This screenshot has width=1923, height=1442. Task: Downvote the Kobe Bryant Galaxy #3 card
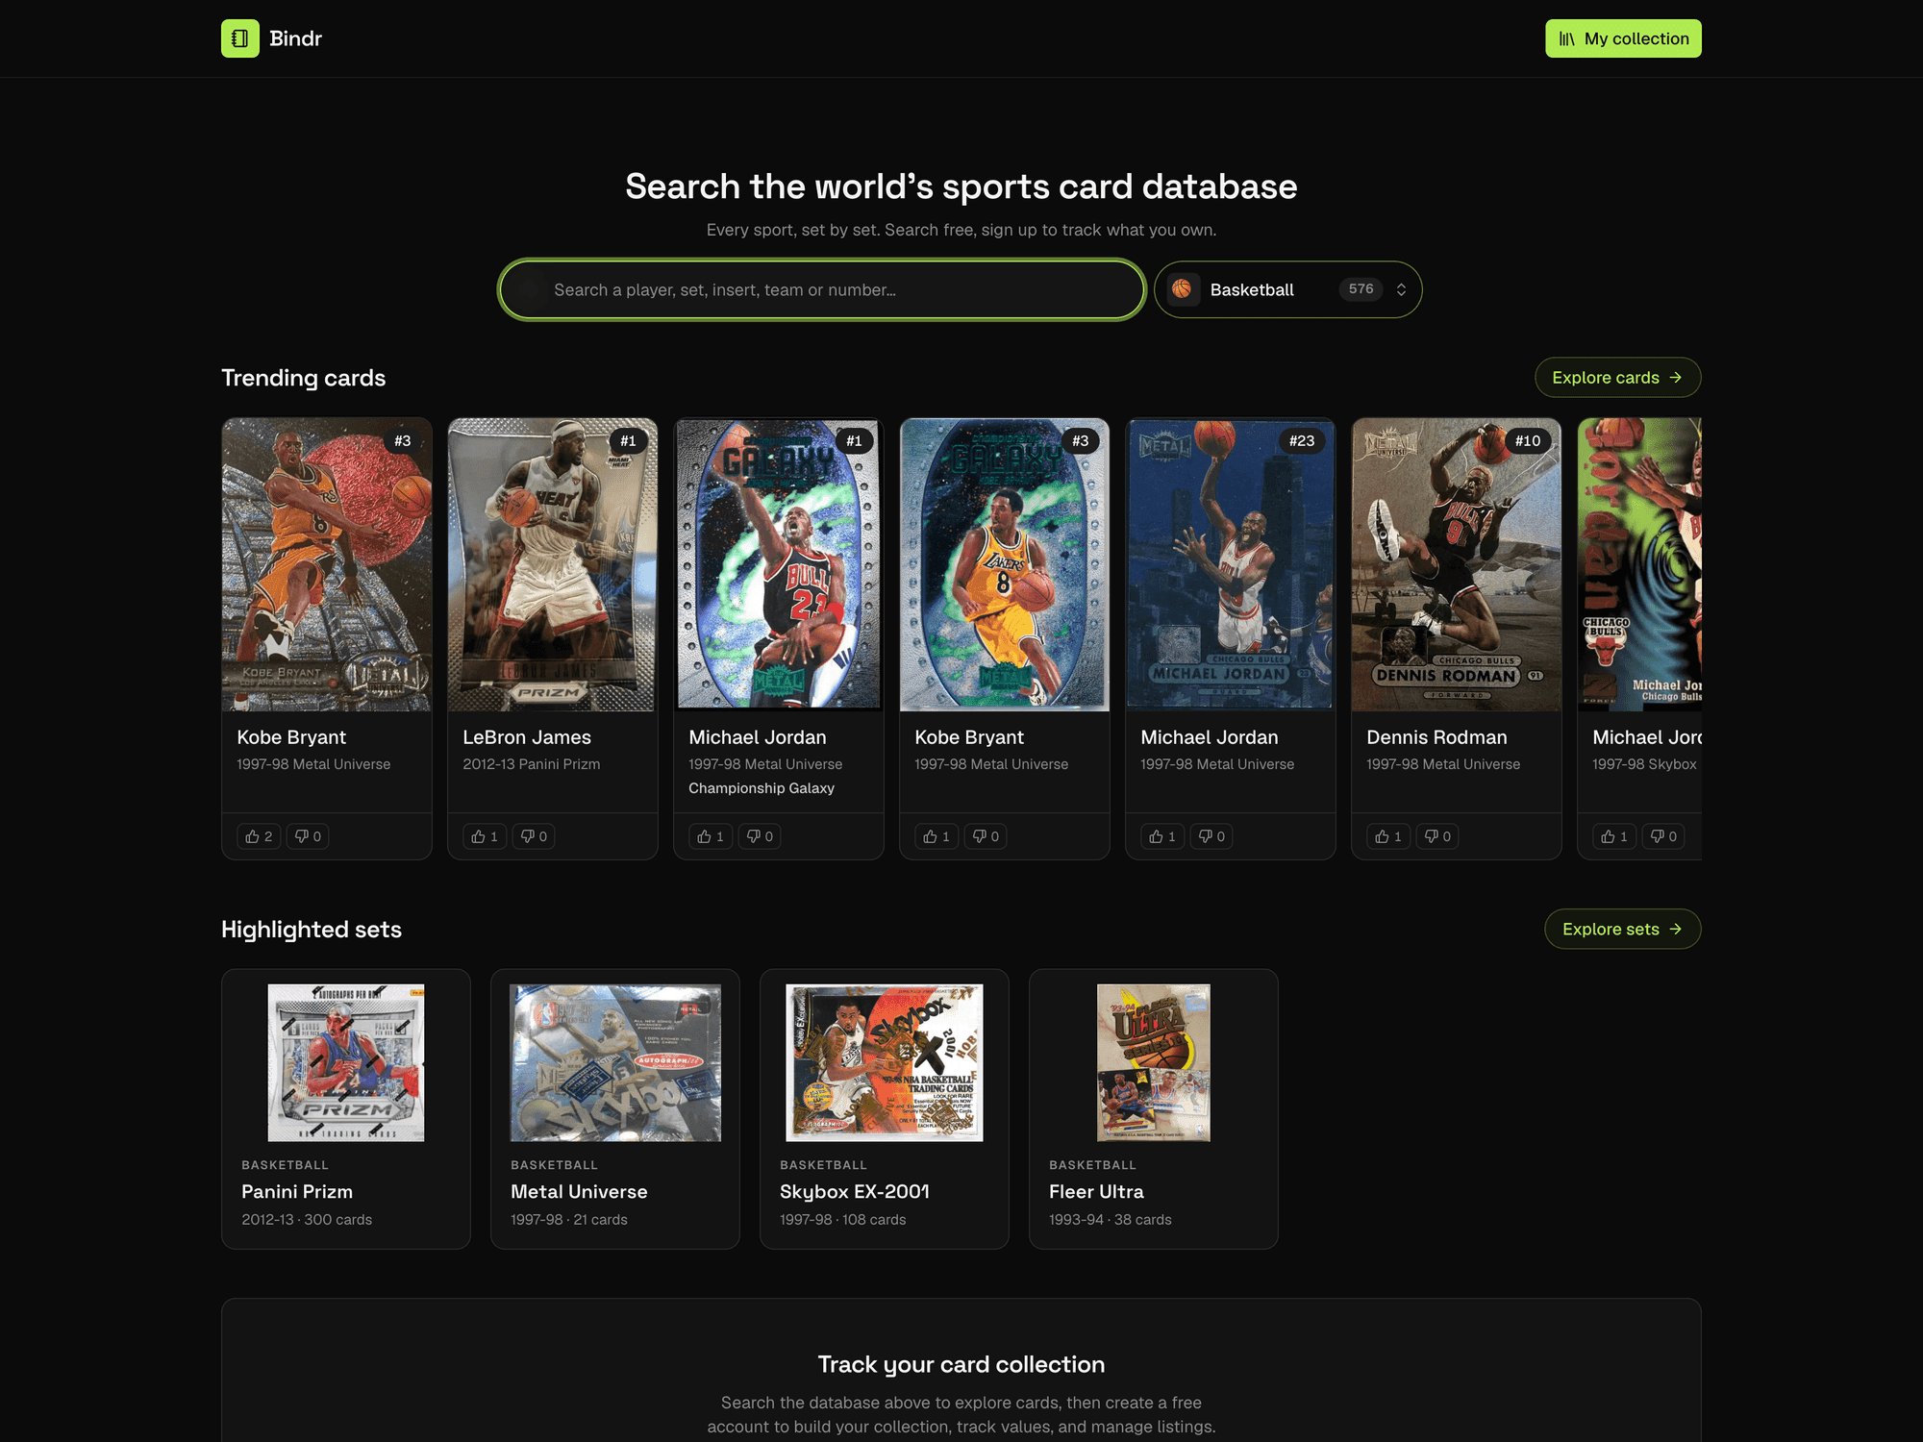click(x=986, y=836)
